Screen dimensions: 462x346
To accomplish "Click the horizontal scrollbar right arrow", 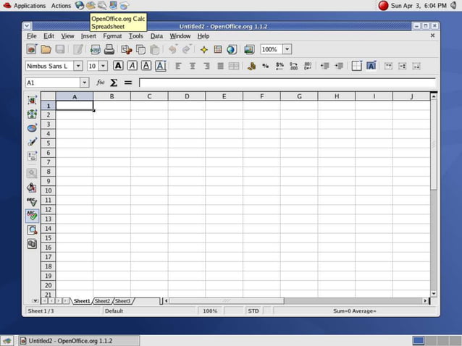I will [x=425, y=300].
